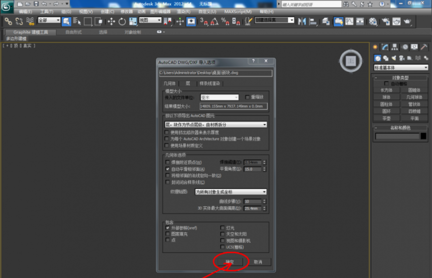
Task: Open reference coordinate 视图 dropdown
Action: pyautogui.click(x=150, y=20)
